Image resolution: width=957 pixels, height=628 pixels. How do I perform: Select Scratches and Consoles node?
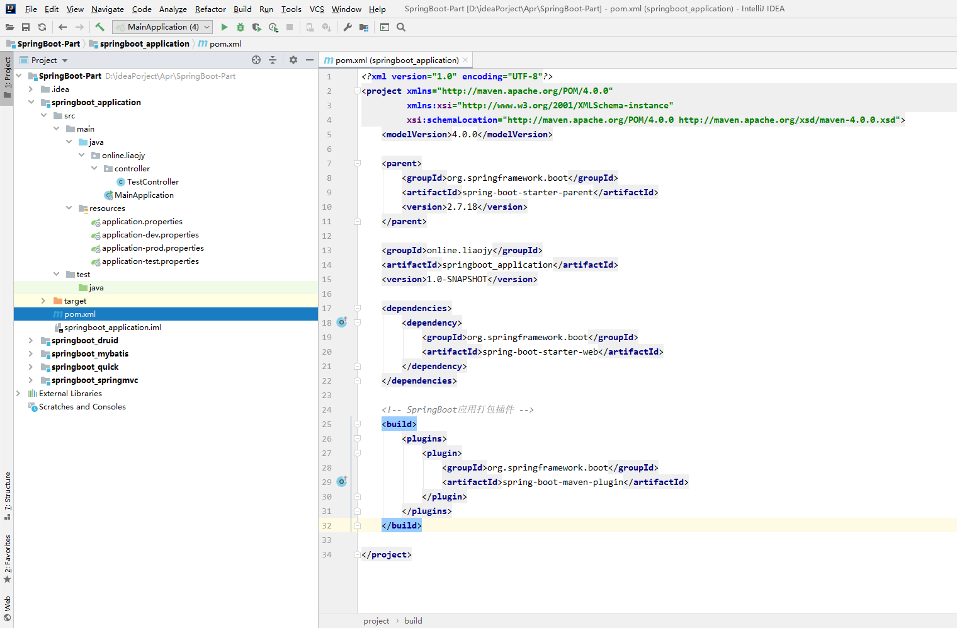coord(82,406)
